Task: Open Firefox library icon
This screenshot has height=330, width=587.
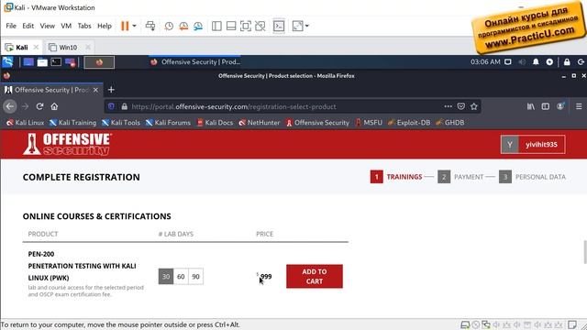Action: 531,106
